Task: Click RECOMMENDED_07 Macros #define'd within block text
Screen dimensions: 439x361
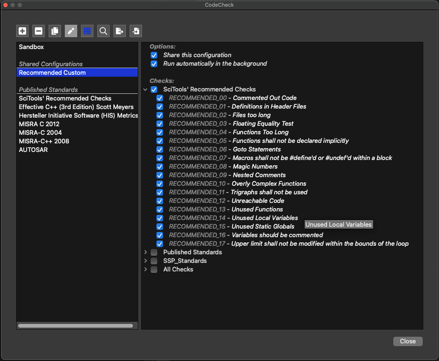Action: click(x=281, y=158)
